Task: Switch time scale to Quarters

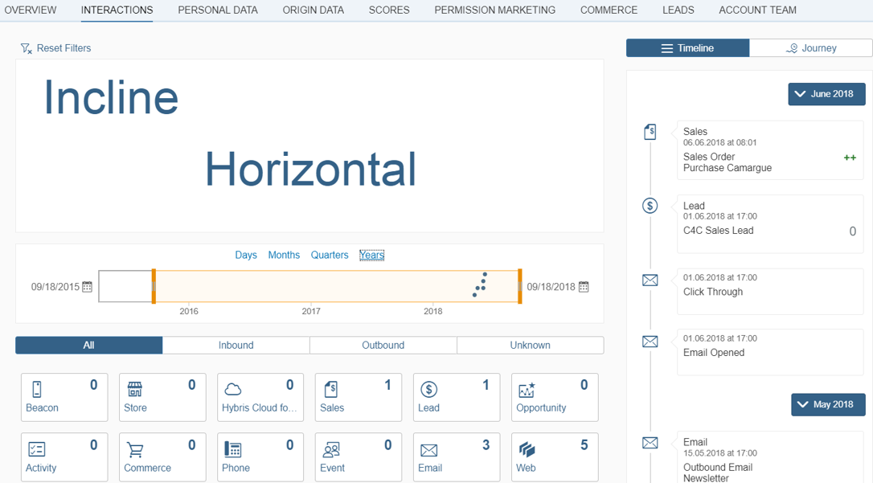Action: click(x=330, y=255)
